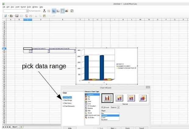
Task: Click the Cancel button in Chart Wizard
Action: coord(141,128)
